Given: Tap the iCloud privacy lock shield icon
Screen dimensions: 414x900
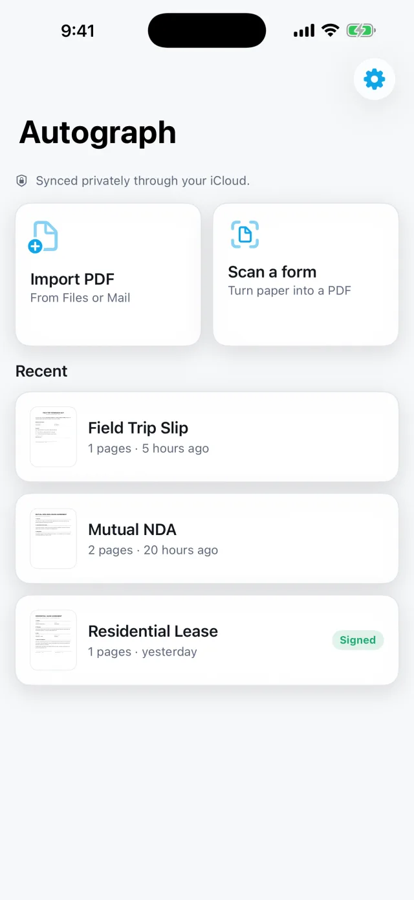Looking at the screenshot, I should point(21,181).
